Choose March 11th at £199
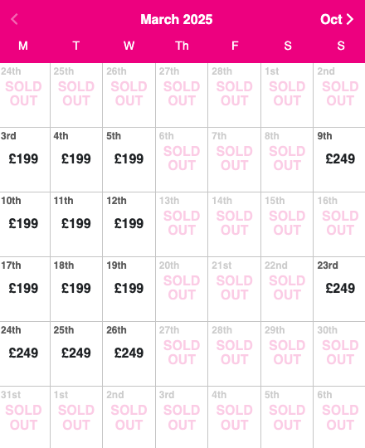Screen dimensions: 365x448 [x=76, y=225]
